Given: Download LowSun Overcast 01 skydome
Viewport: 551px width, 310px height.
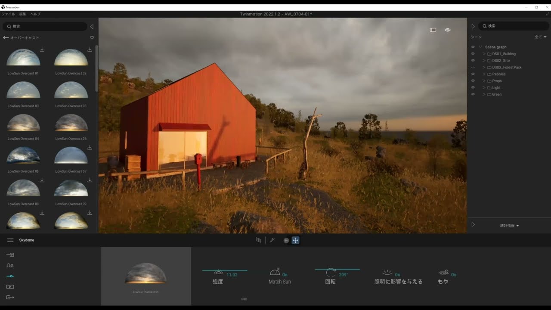Looking at the screenshot, I should click(42, 50).
